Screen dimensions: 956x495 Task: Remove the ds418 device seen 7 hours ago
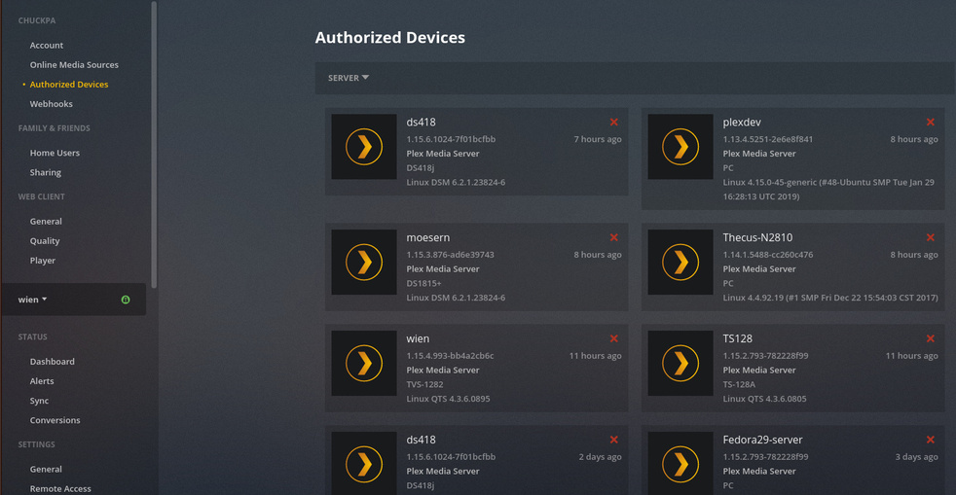pos(614,123)
